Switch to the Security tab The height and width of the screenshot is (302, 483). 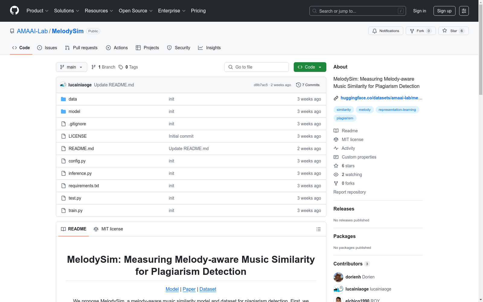tap(179, 48)
